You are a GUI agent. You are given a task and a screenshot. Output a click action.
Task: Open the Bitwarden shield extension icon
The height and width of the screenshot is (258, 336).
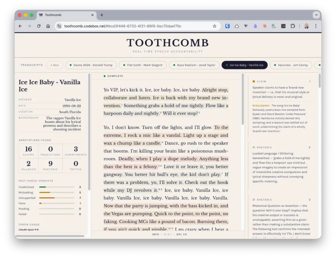point(228,26)
